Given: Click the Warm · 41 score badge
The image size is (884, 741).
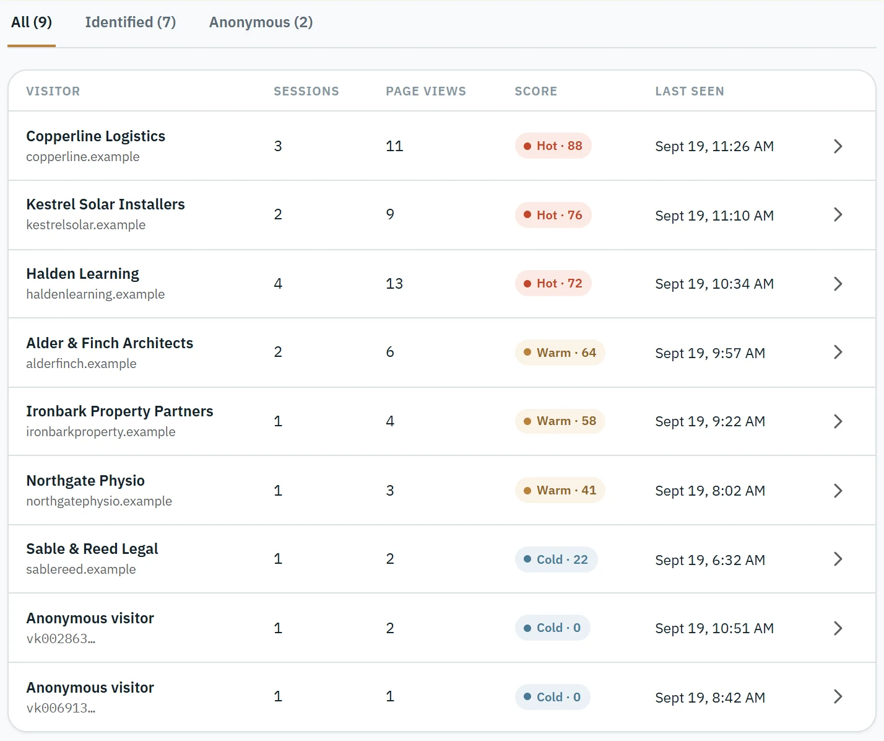Looking at the screenshot, I should point(560,490).
